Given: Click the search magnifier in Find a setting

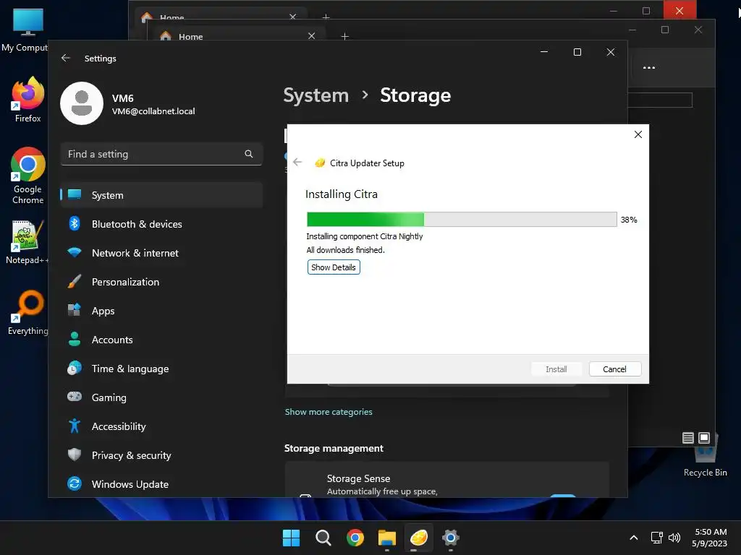Looking at the screenshot, I should pos(249,154).
